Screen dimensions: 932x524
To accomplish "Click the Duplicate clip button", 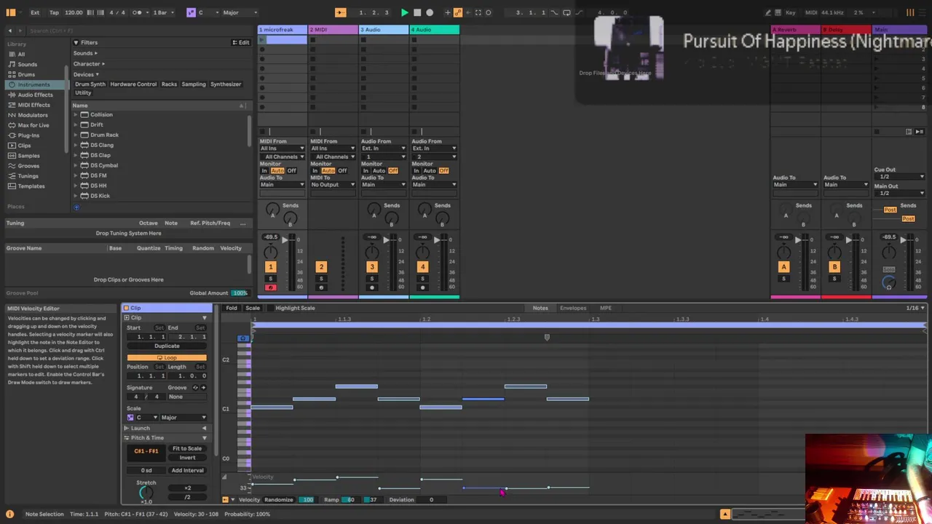I will (x=167, y=346).
